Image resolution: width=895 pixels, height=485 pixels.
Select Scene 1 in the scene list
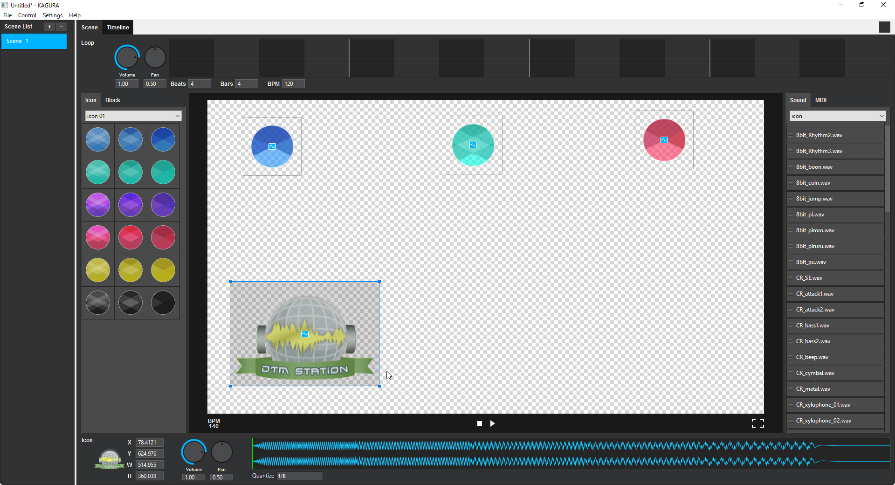34,41
